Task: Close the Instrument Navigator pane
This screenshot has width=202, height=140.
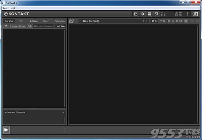Action: (64, 112)
